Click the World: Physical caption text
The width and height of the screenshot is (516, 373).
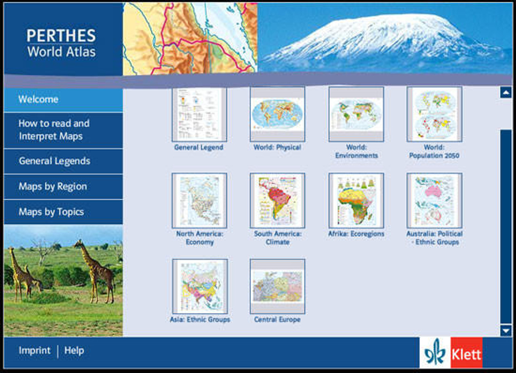[x=277, y=147]
